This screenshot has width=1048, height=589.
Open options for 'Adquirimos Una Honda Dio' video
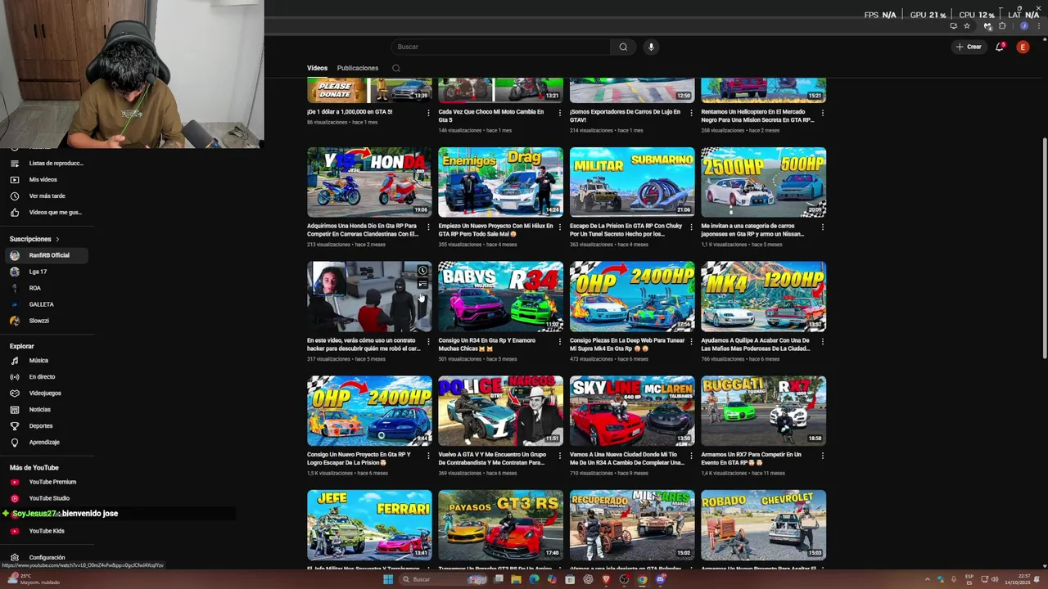(428, 227)
